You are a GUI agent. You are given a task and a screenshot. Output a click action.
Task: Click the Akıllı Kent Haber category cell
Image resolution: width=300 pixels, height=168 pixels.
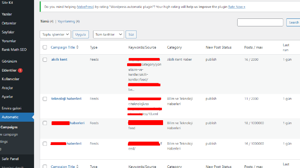point(179,60)
